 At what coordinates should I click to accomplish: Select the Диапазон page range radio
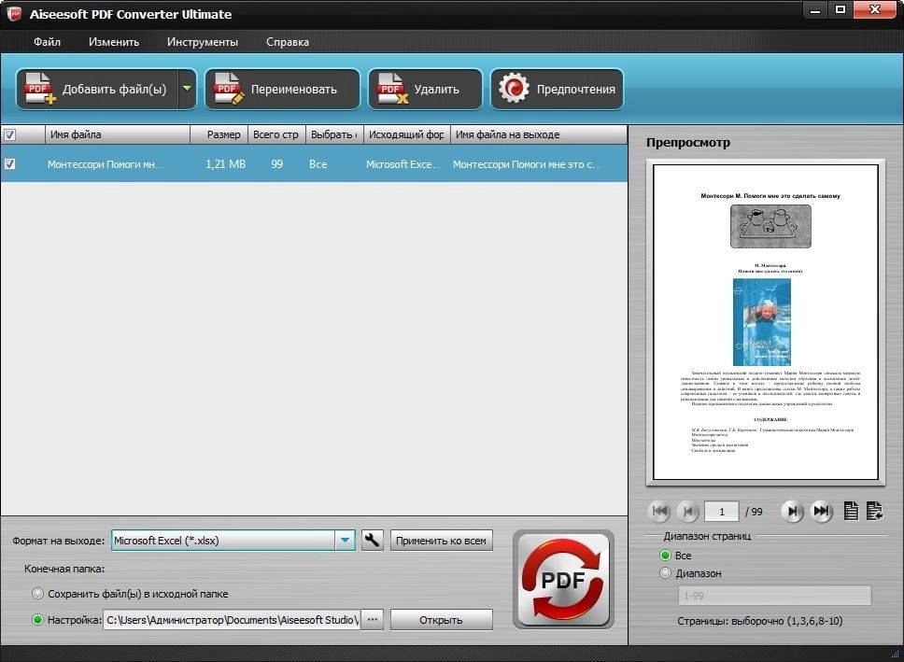click(x=665, y=573)
